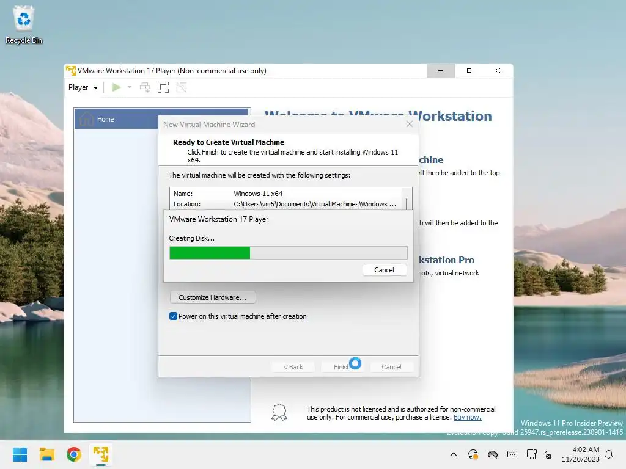
Task: Click VMware Player taskbar icon
Action: pos(101,454)
